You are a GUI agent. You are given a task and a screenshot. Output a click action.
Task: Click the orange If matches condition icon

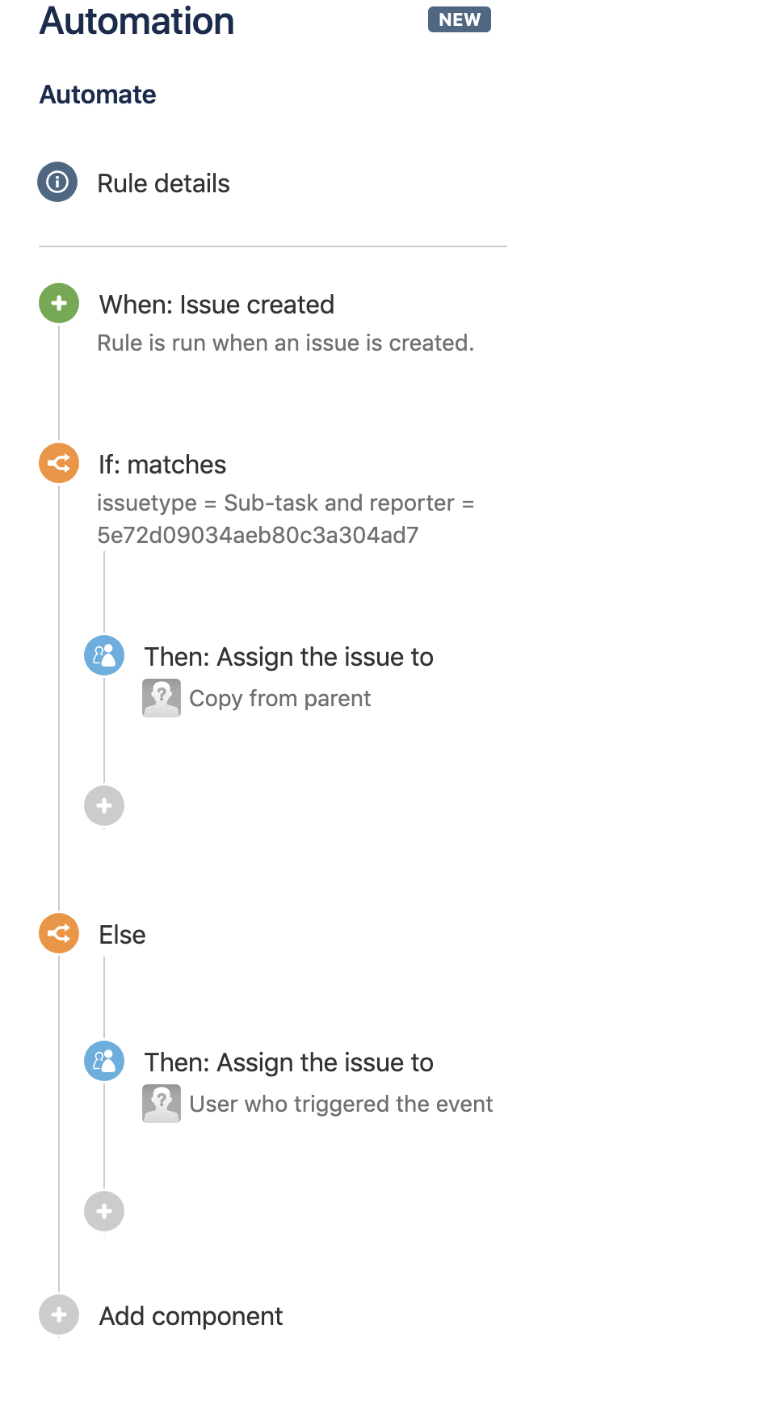[x=59, y=463]
